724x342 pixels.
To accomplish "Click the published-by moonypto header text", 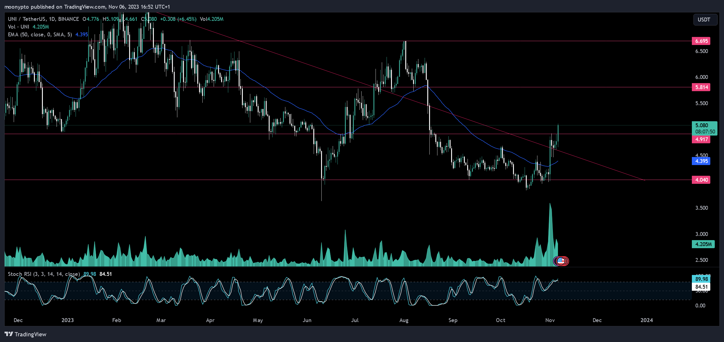I will coord(87,7).
